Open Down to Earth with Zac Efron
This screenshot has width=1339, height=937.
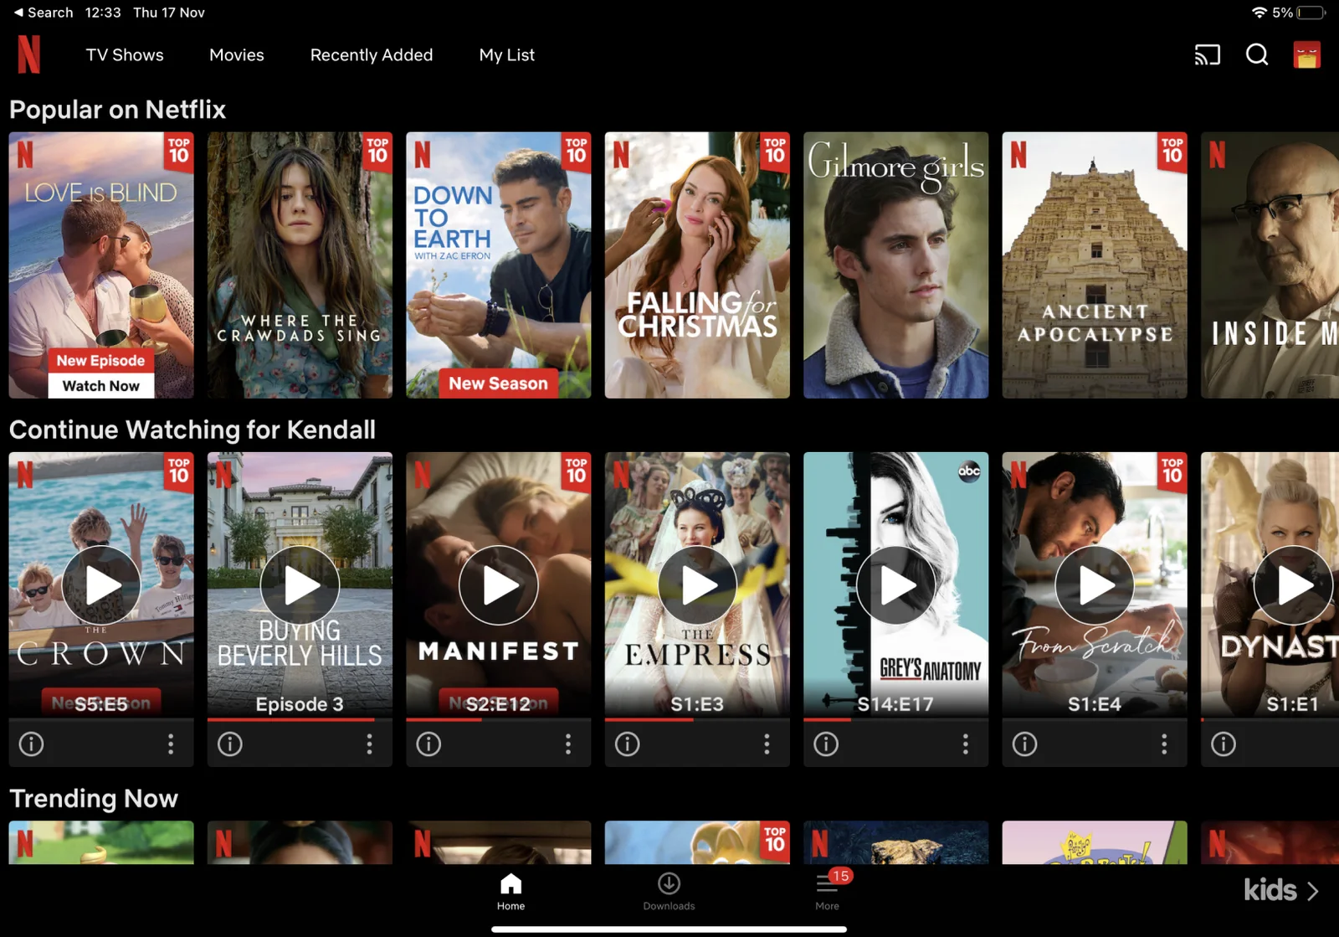click(x=498, y=265)
